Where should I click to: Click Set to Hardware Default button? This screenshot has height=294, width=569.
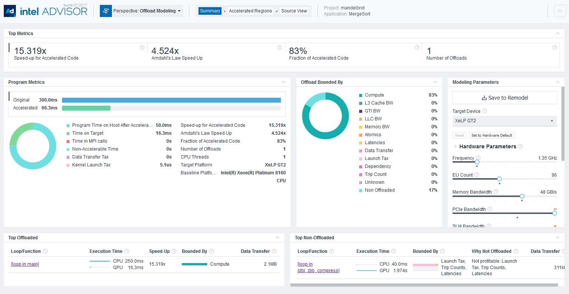[491, 135]
